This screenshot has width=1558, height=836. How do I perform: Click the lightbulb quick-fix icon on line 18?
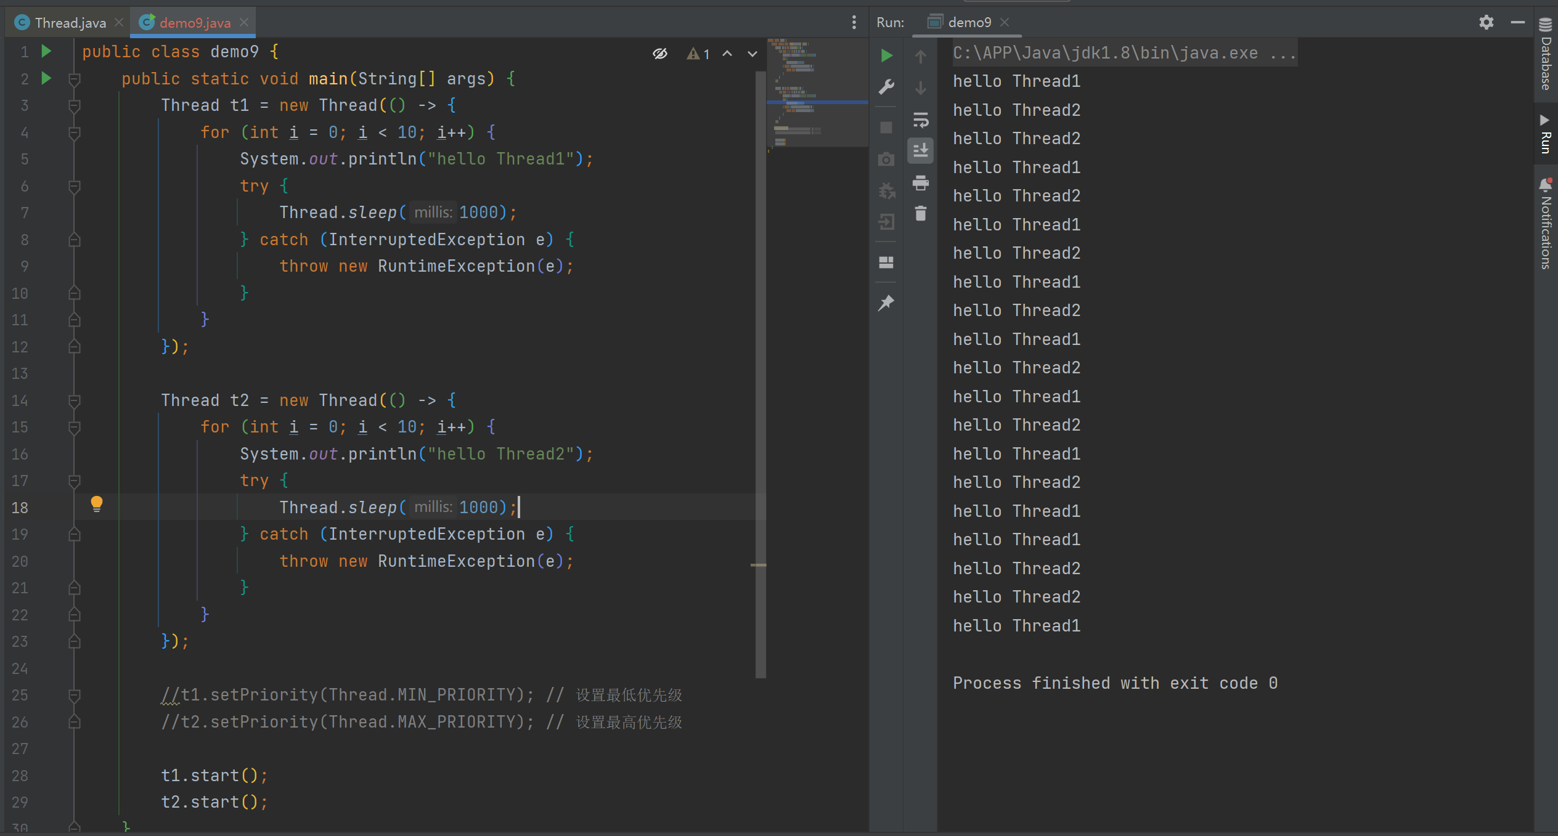[97, 504]
